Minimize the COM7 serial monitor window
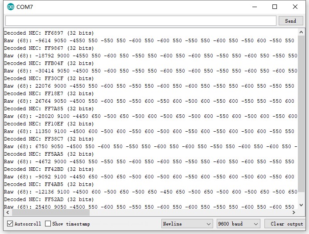This screenshot has width=309, height=234. (x=255, y=7)
